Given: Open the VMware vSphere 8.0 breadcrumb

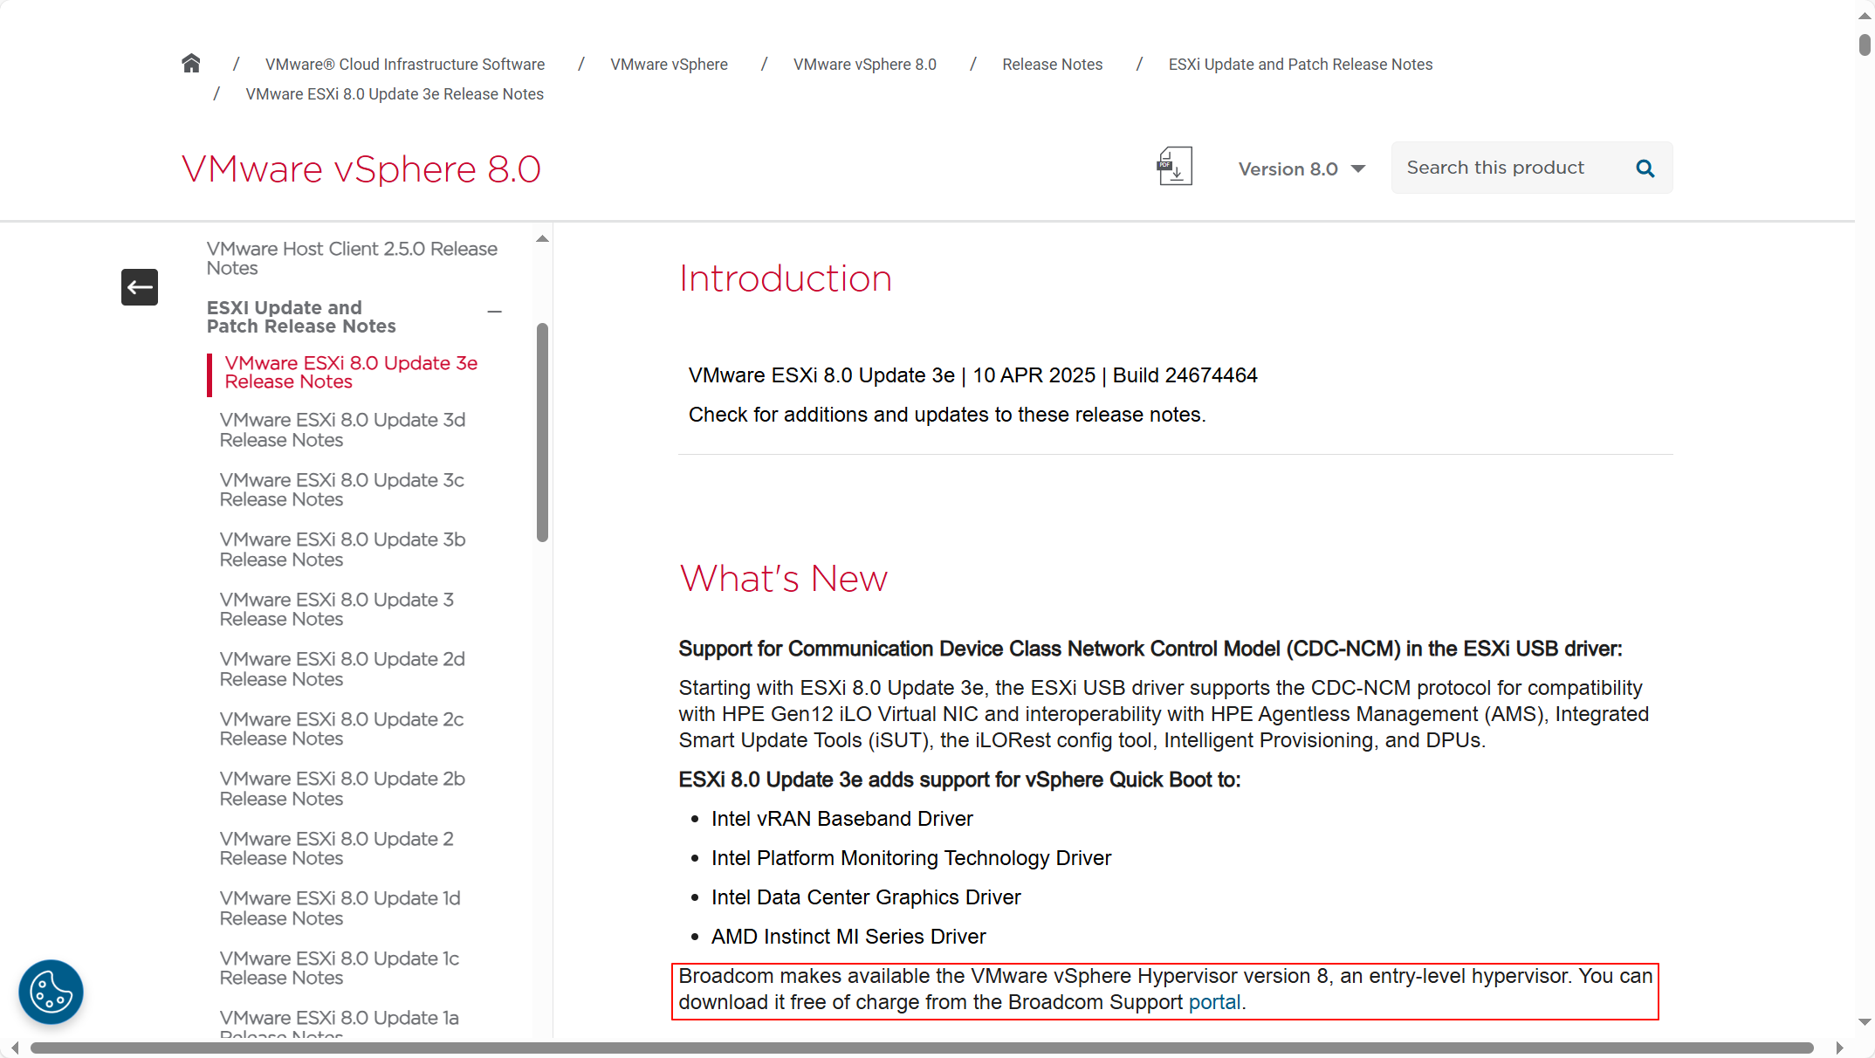Looking at the screenshot, I should [x=864, y=65].
